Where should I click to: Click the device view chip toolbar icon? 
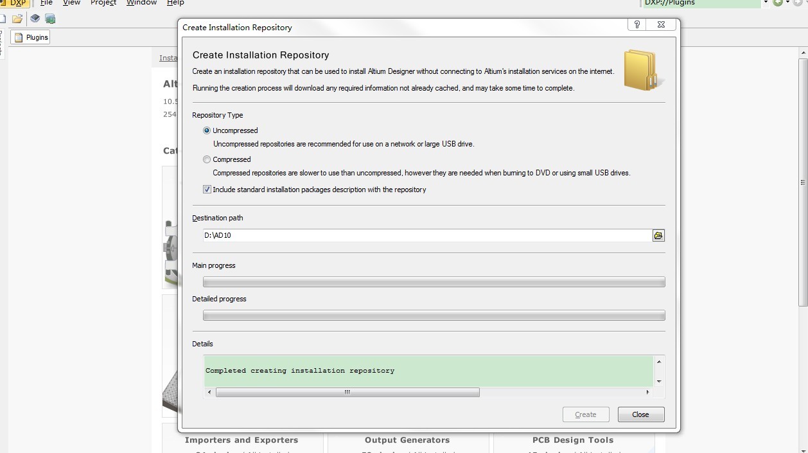(35, 19)
